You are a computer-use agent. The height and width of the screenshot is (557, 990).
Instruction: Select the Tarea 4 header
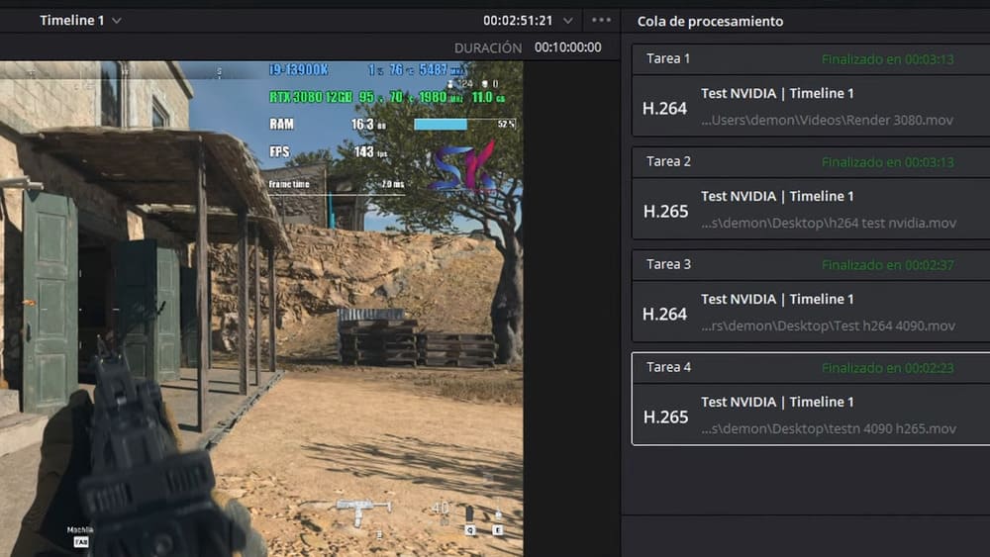tap(811, 367)
